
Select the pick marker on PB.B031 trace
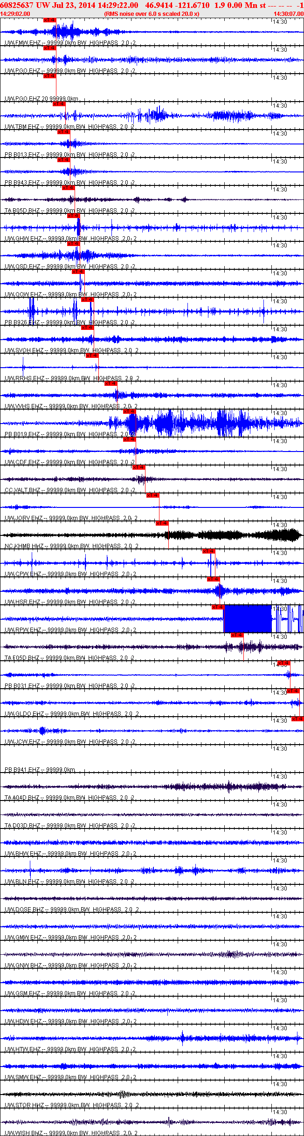(283, 663)
